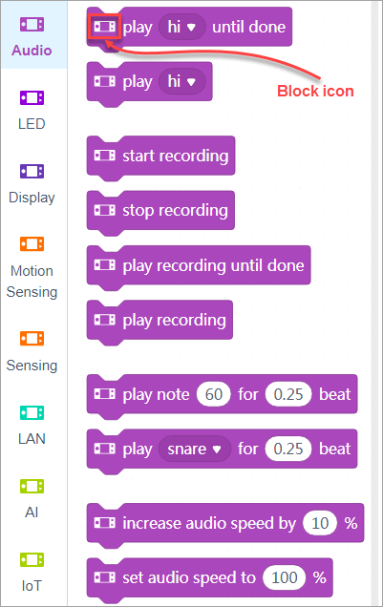Click the palette vertical scrollbar
The width and height of the screenshot is (383, 607).
point(374,303)
